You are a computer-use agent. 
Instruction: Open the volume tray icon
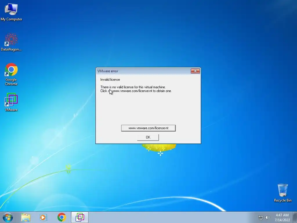(267, 217)
